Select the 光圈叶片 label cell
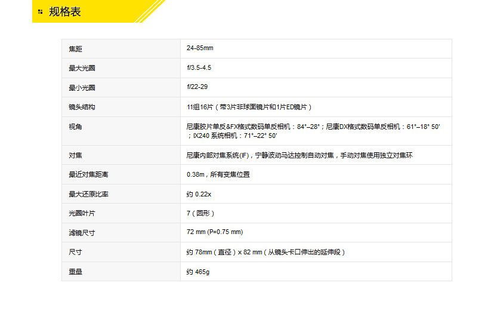The image size is (494, 329). pos(121,213)
